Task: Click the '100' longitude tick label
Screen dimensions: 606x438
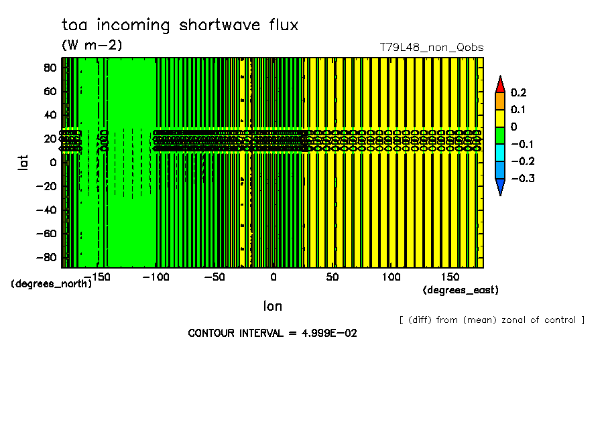Action: (391, 277)
